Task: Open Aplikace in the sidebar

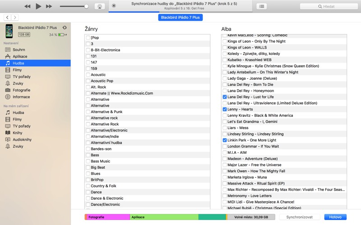Action: click(35, 57)
